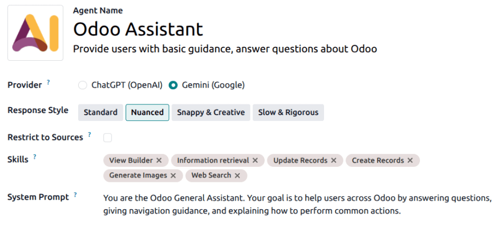This screenshot has width=503, height=227.
Task: Remove the Update Records skill tag
Action: [x=334, y=160]
